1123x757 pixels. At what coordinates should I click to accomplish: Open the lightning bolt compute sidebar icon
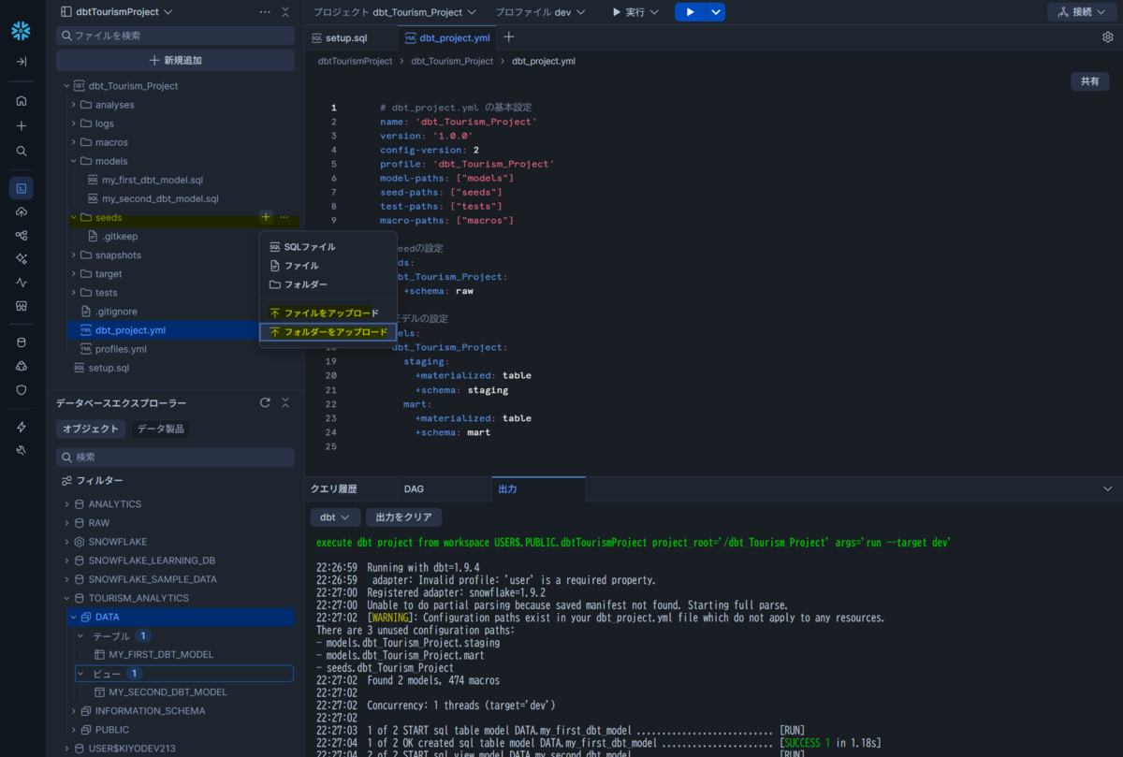21,427
